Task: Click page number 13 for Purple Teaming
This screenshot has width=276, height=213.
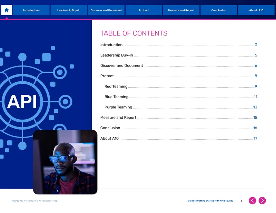Action: click(x=255, y=107)
